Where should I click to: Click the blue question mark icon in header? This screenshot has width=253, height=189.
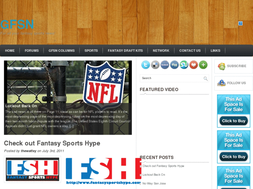click(240, 24)
